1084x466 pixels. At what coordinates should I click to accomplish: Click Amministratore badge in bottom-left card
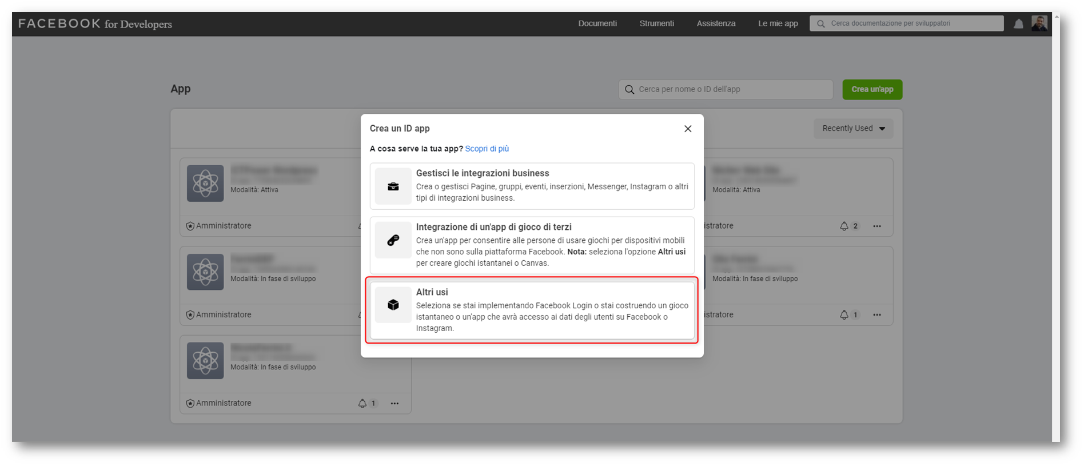coord(218,403)
